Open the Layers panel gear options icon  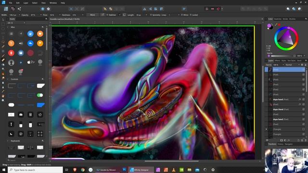pyautogui.click(x=302, y=65)
